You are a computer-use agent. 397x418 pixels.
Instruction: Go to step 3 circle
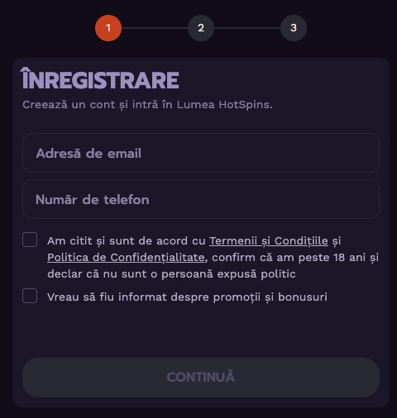coord(294,28)
